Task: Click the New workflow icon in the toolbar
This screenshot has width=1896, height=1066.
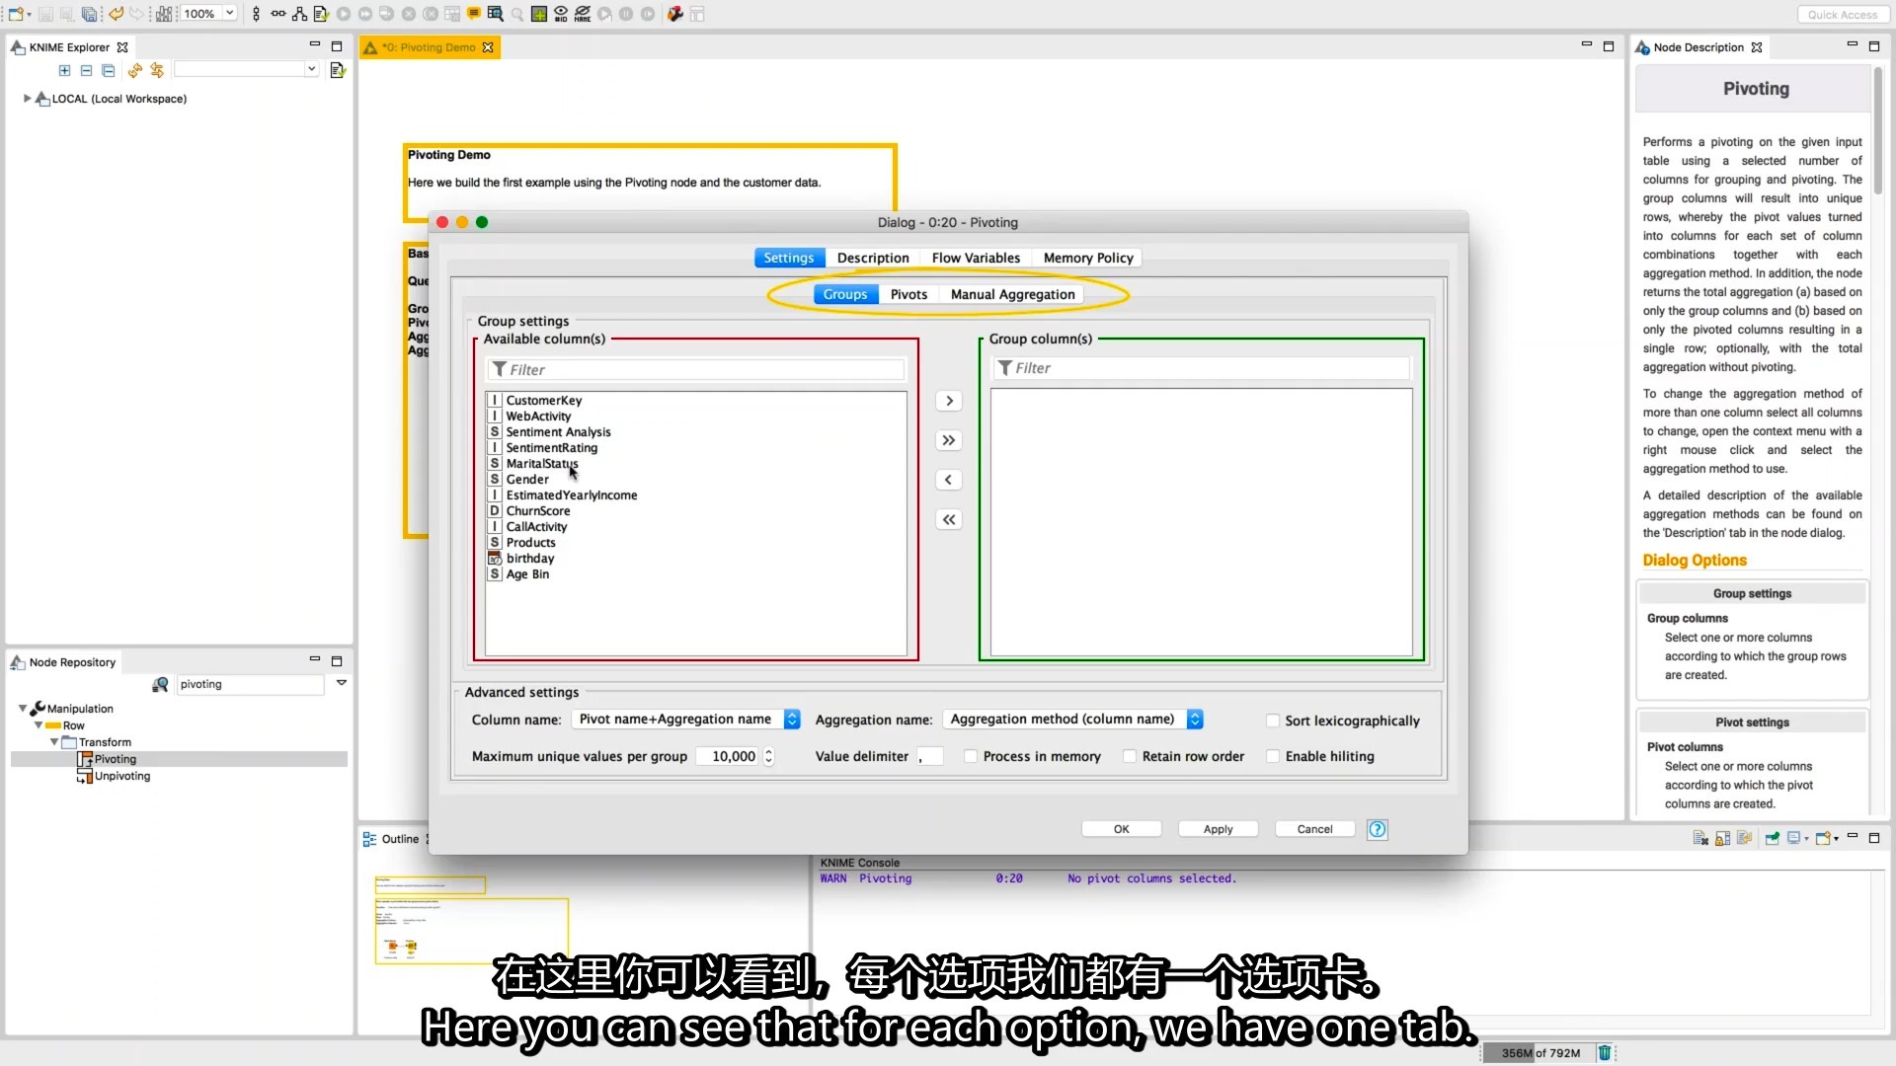Action: point(16,14)
